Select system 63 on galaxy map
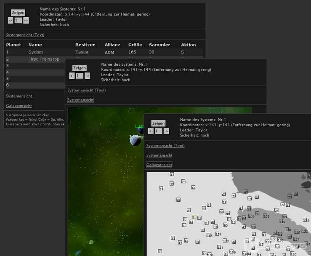311x256 pixels. 184,225
